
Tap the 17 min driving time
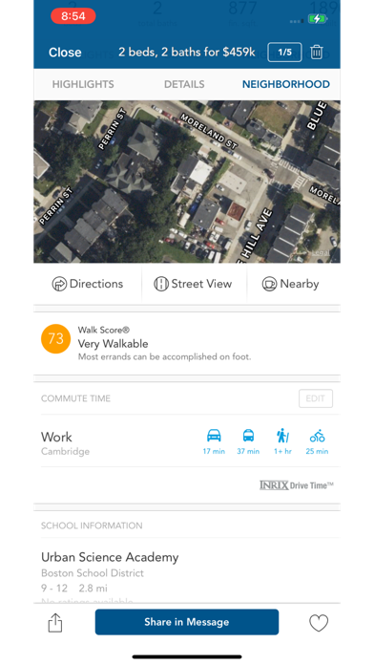coord(214,451)
